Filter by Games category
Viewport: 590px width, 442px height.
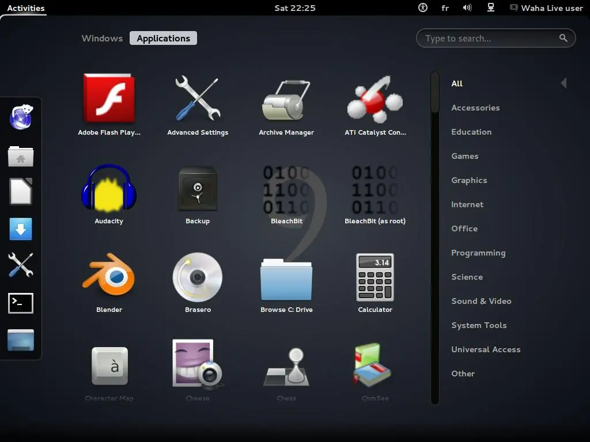click(465, 156)
